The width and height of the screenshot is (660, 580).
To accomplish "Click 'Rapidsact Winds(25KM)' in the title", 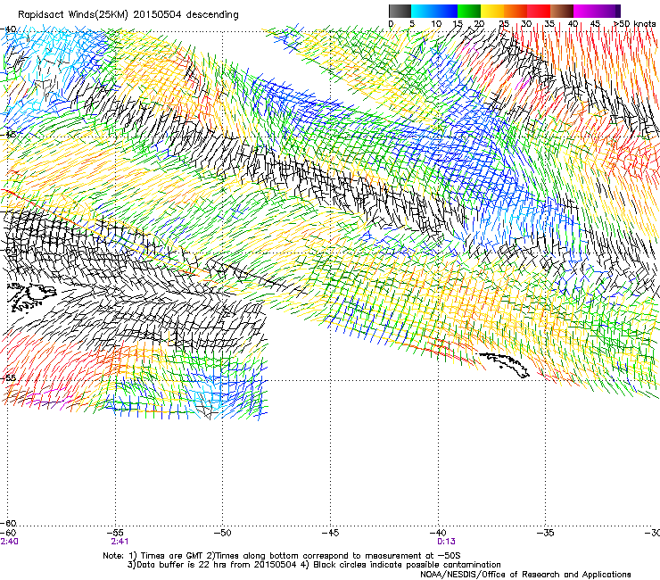I will 73,15.
